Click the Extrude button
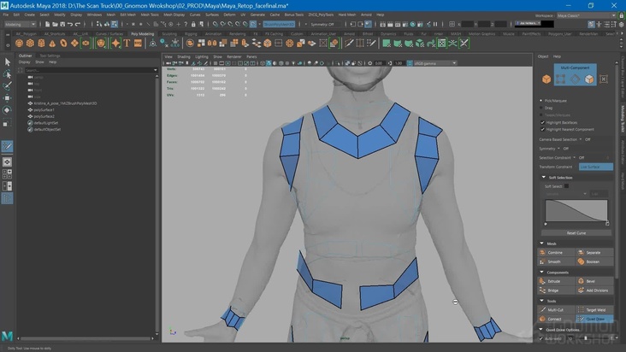The width and height of the screenshot is (626, 352). (x=557, y=281)
